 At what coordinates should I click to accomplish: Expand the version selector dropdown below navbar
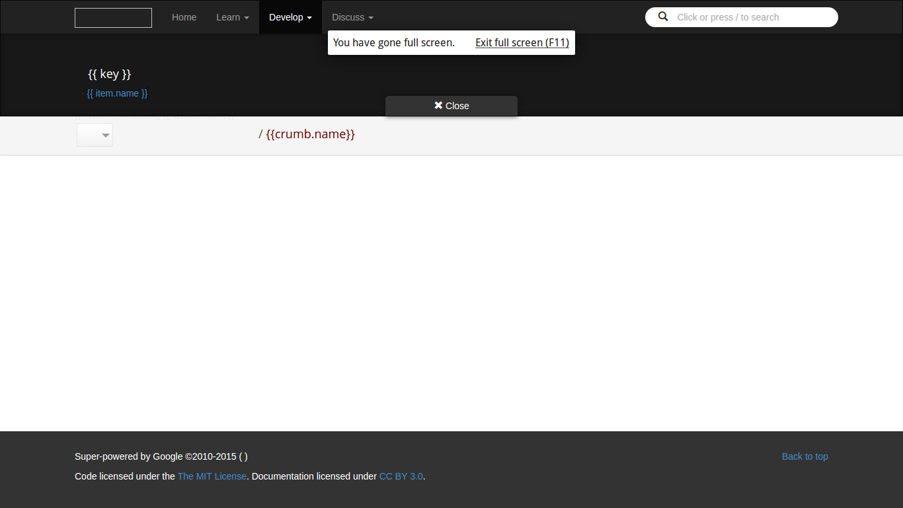pos(95,135)
